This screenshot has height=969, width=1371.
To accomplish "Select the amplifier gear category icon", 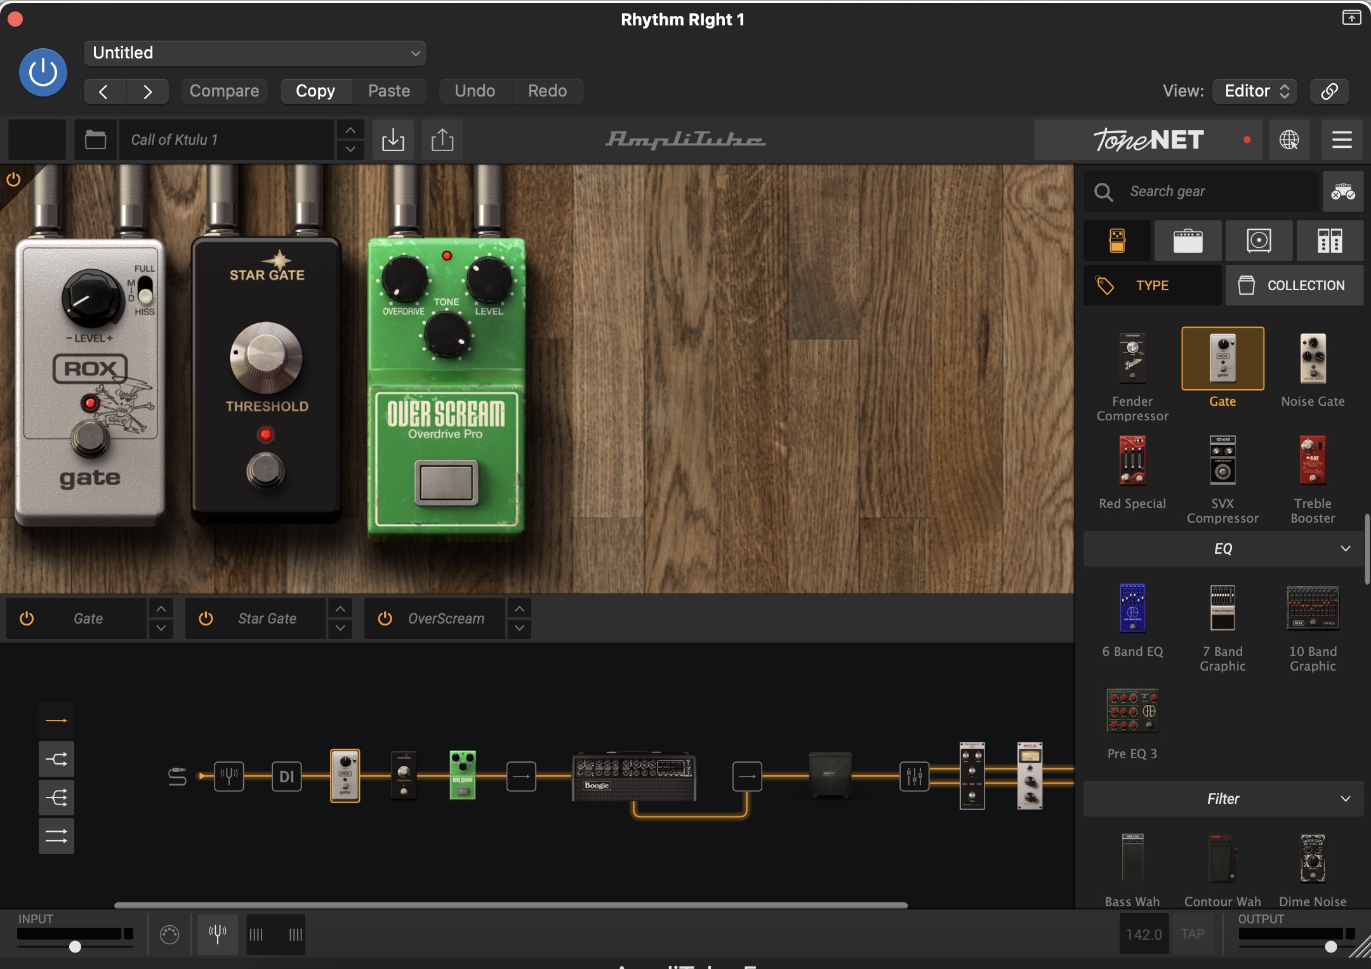I will tap(1188, 241).
